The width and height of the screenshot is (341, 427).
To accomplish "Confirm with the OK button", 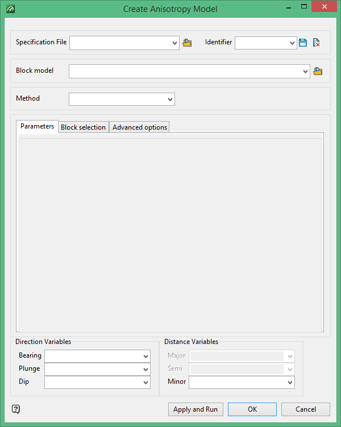I will tap(252, 409).
